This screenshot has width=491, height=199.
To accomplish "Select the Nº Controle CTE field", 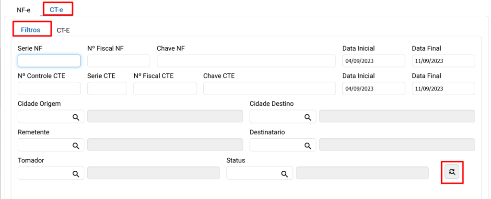I will 49,88.
